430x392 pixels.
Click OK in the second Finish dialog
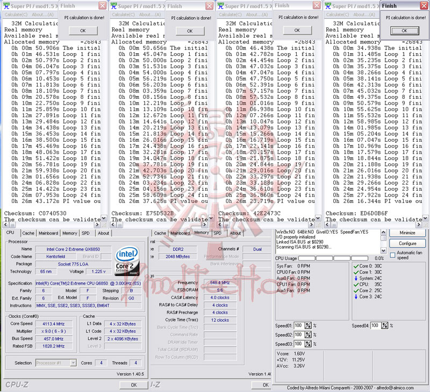point(190,31)
